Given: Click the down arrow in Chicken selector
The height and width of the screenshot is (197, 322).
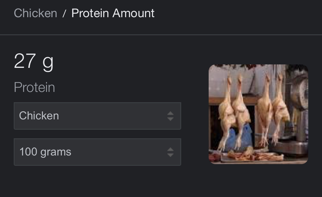Looking at the screenshot, I should [x=171, y=119].
